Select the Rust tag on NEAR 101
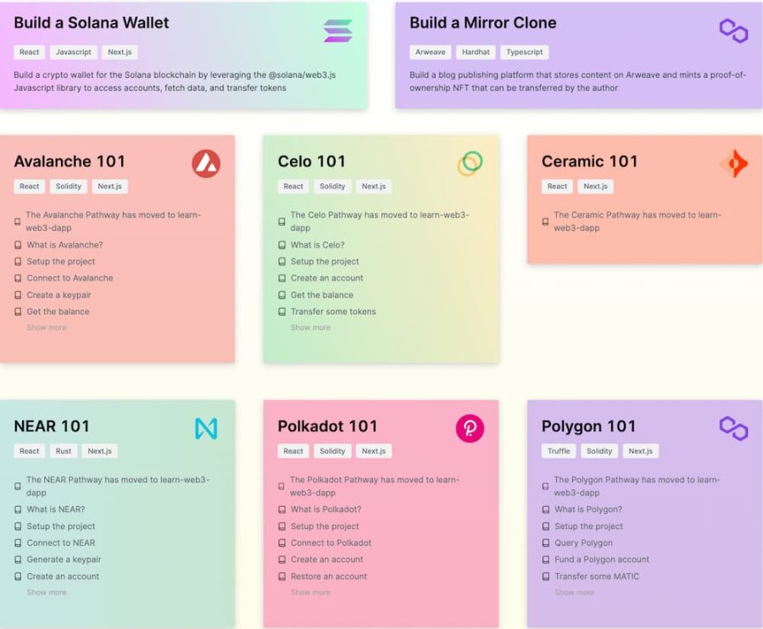 pos(64,451)
